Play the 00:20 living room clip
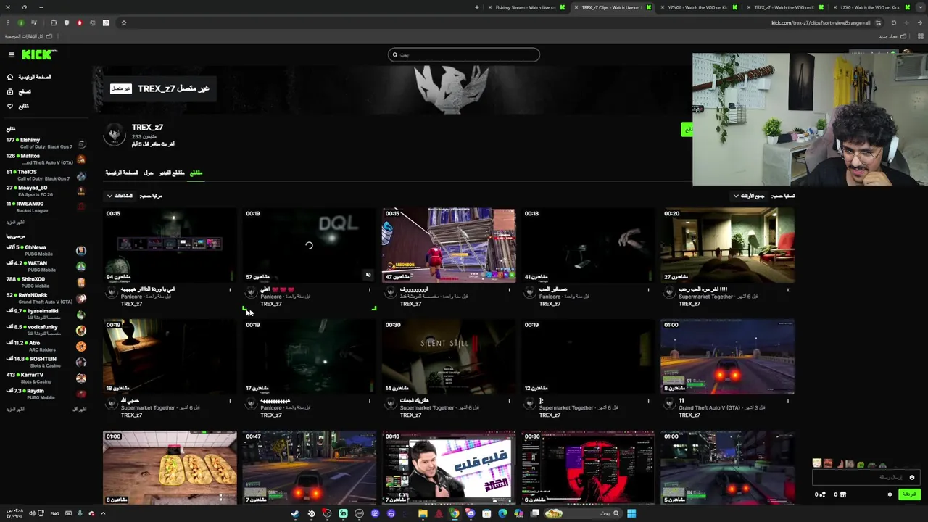 tap(727, 245)
